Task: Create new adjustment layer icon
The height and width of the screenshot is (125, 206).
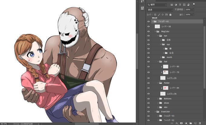Action: tap(186, 123)
